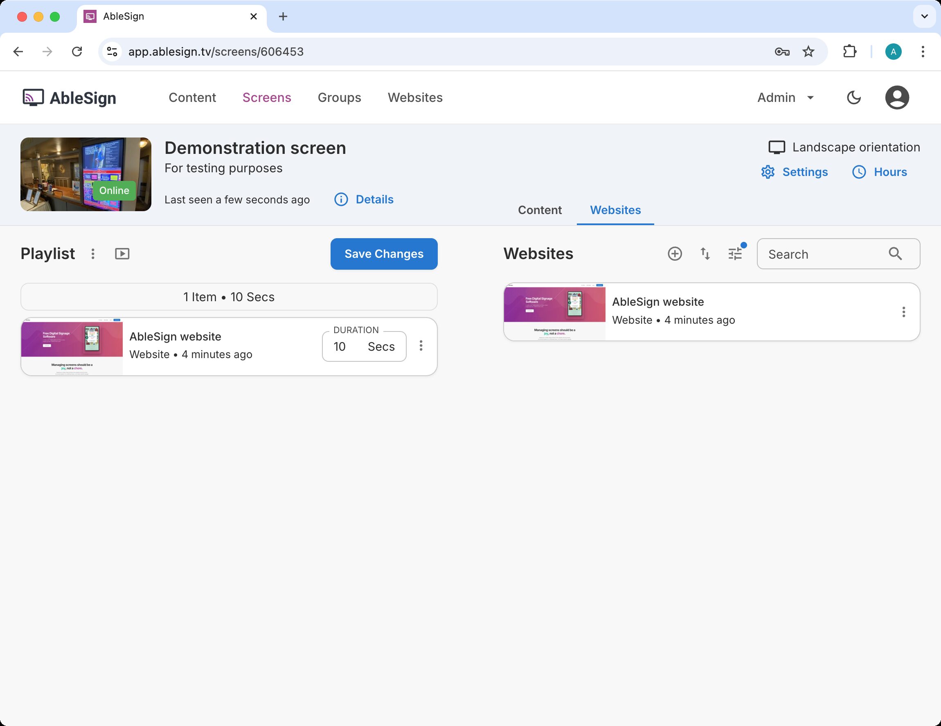This screenshot has width=941, height=726.
Task: Add a new website with the plus icon
Action: coord(674,254)
